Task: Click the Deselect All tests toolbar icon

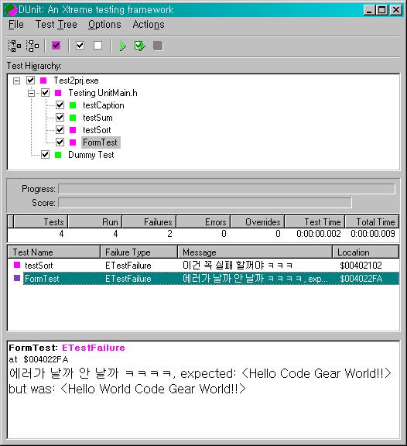Action: click(32, 46)
